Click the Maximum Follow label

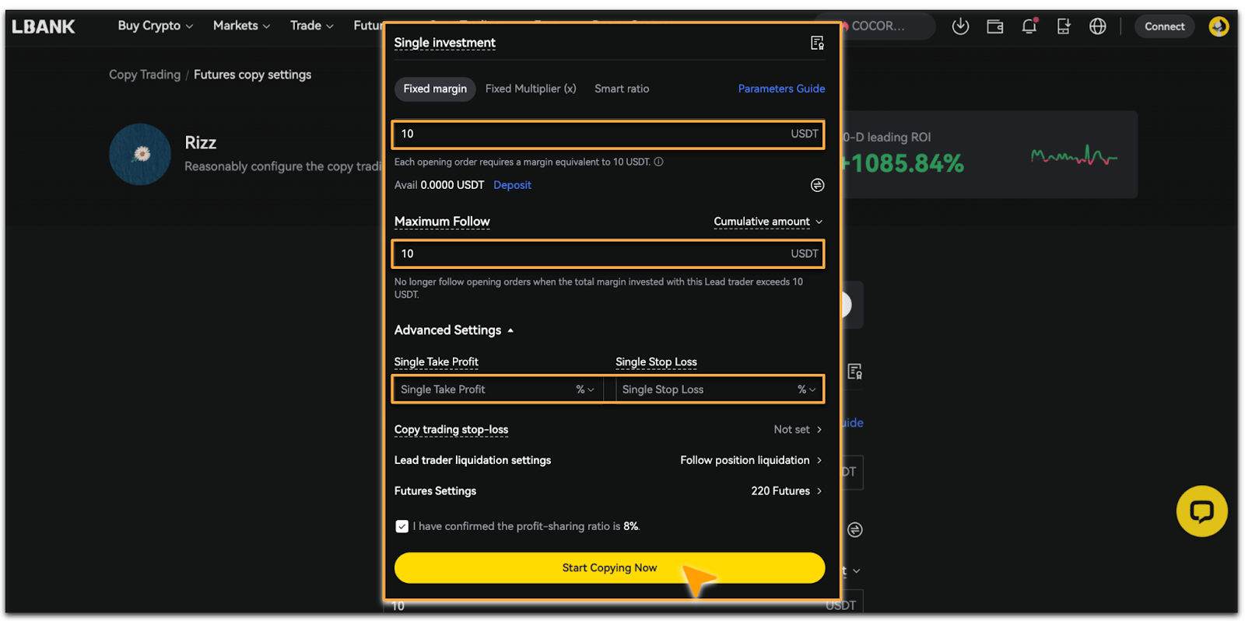[442, 222]
